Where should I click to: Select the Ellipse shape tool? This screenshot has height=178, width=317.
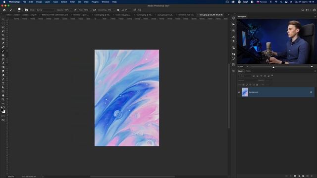[x=3, y=91]
